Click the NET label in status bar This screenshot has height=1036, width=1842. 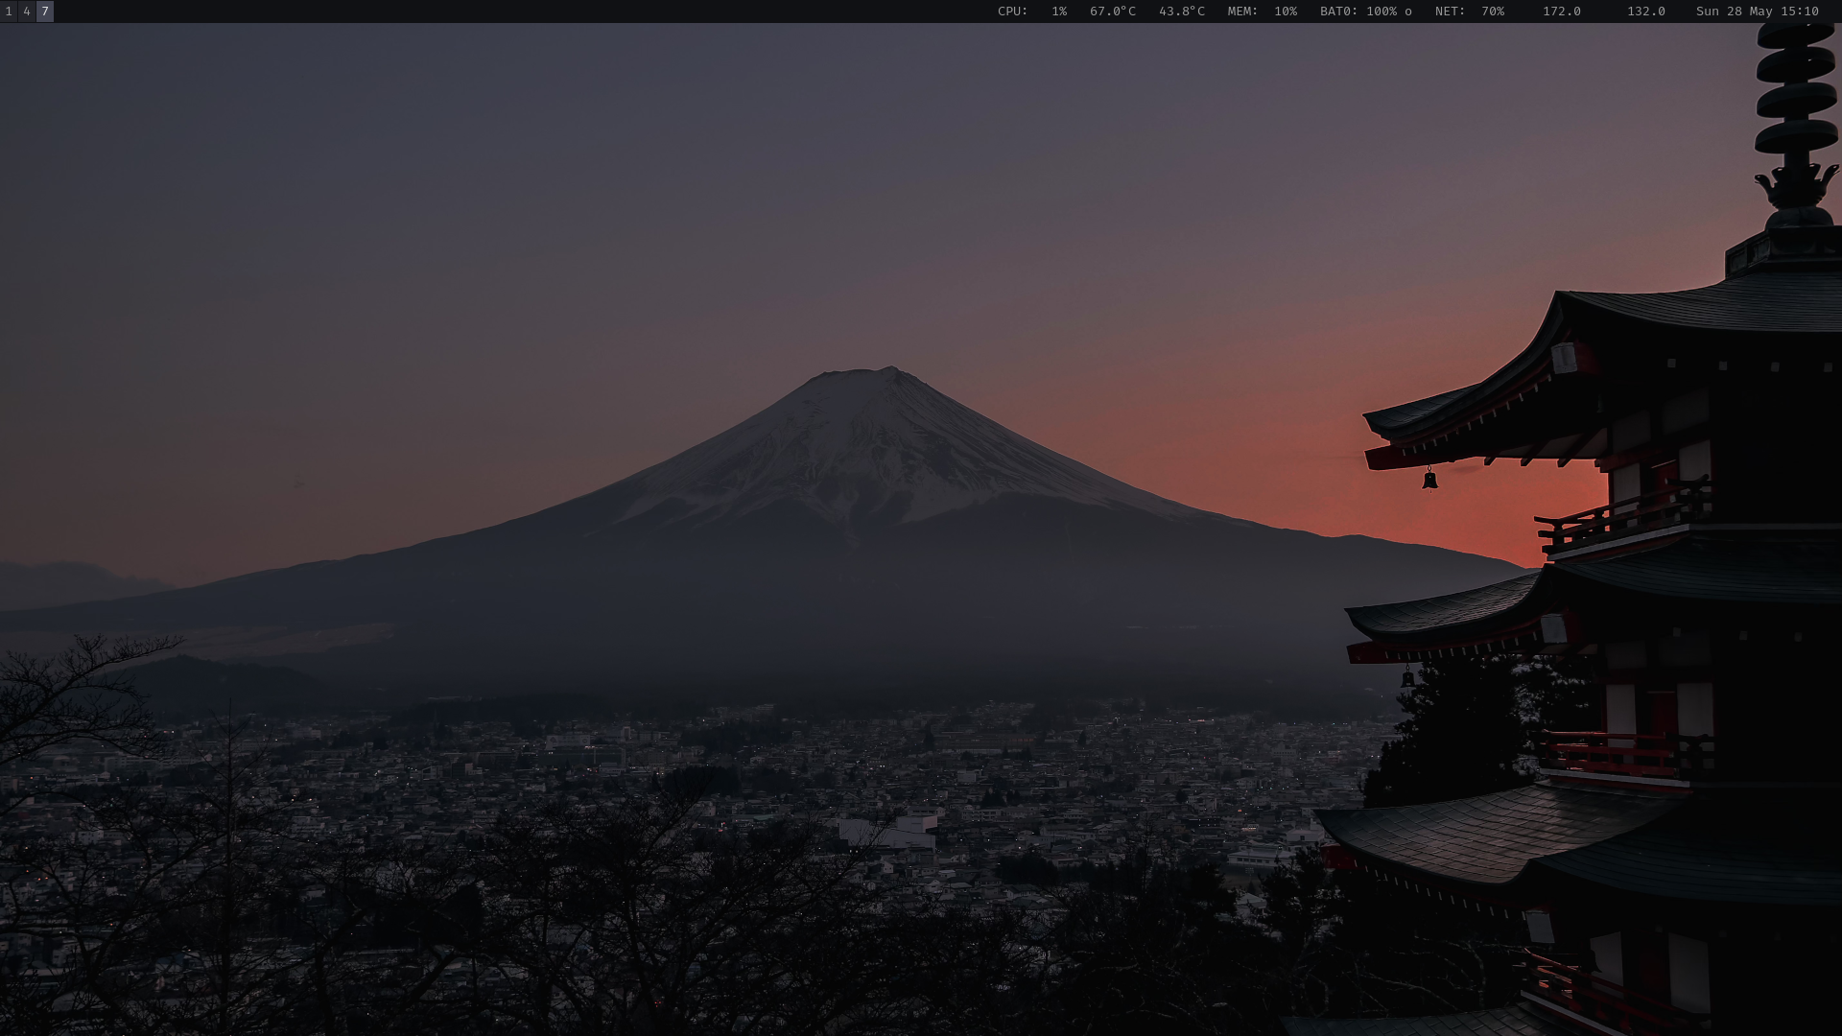(1450, 12)
